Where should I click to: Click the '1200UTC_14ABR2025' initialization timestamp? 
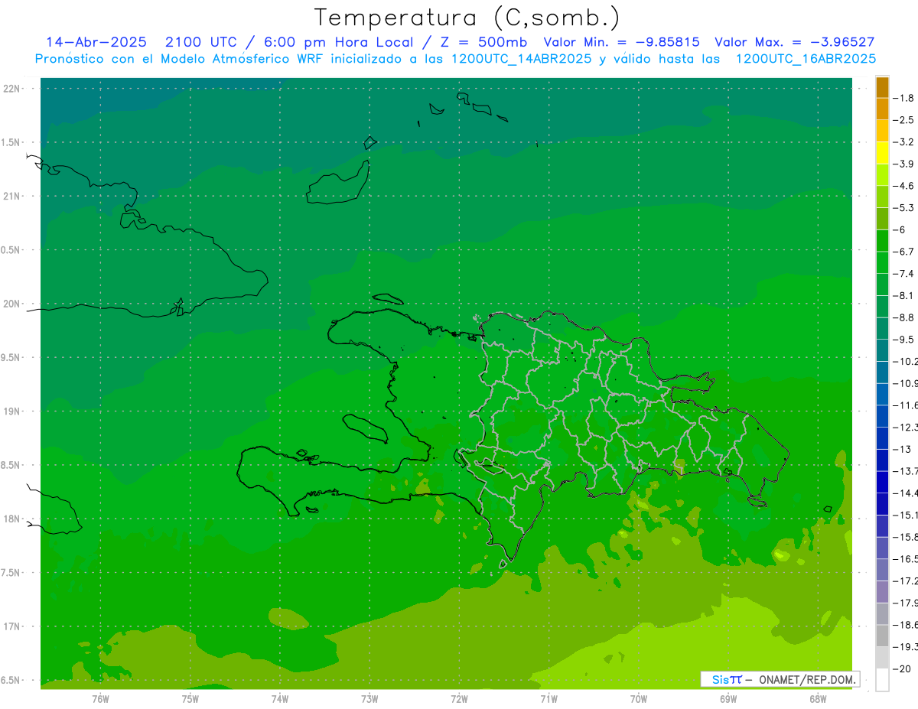click(521, 59)
